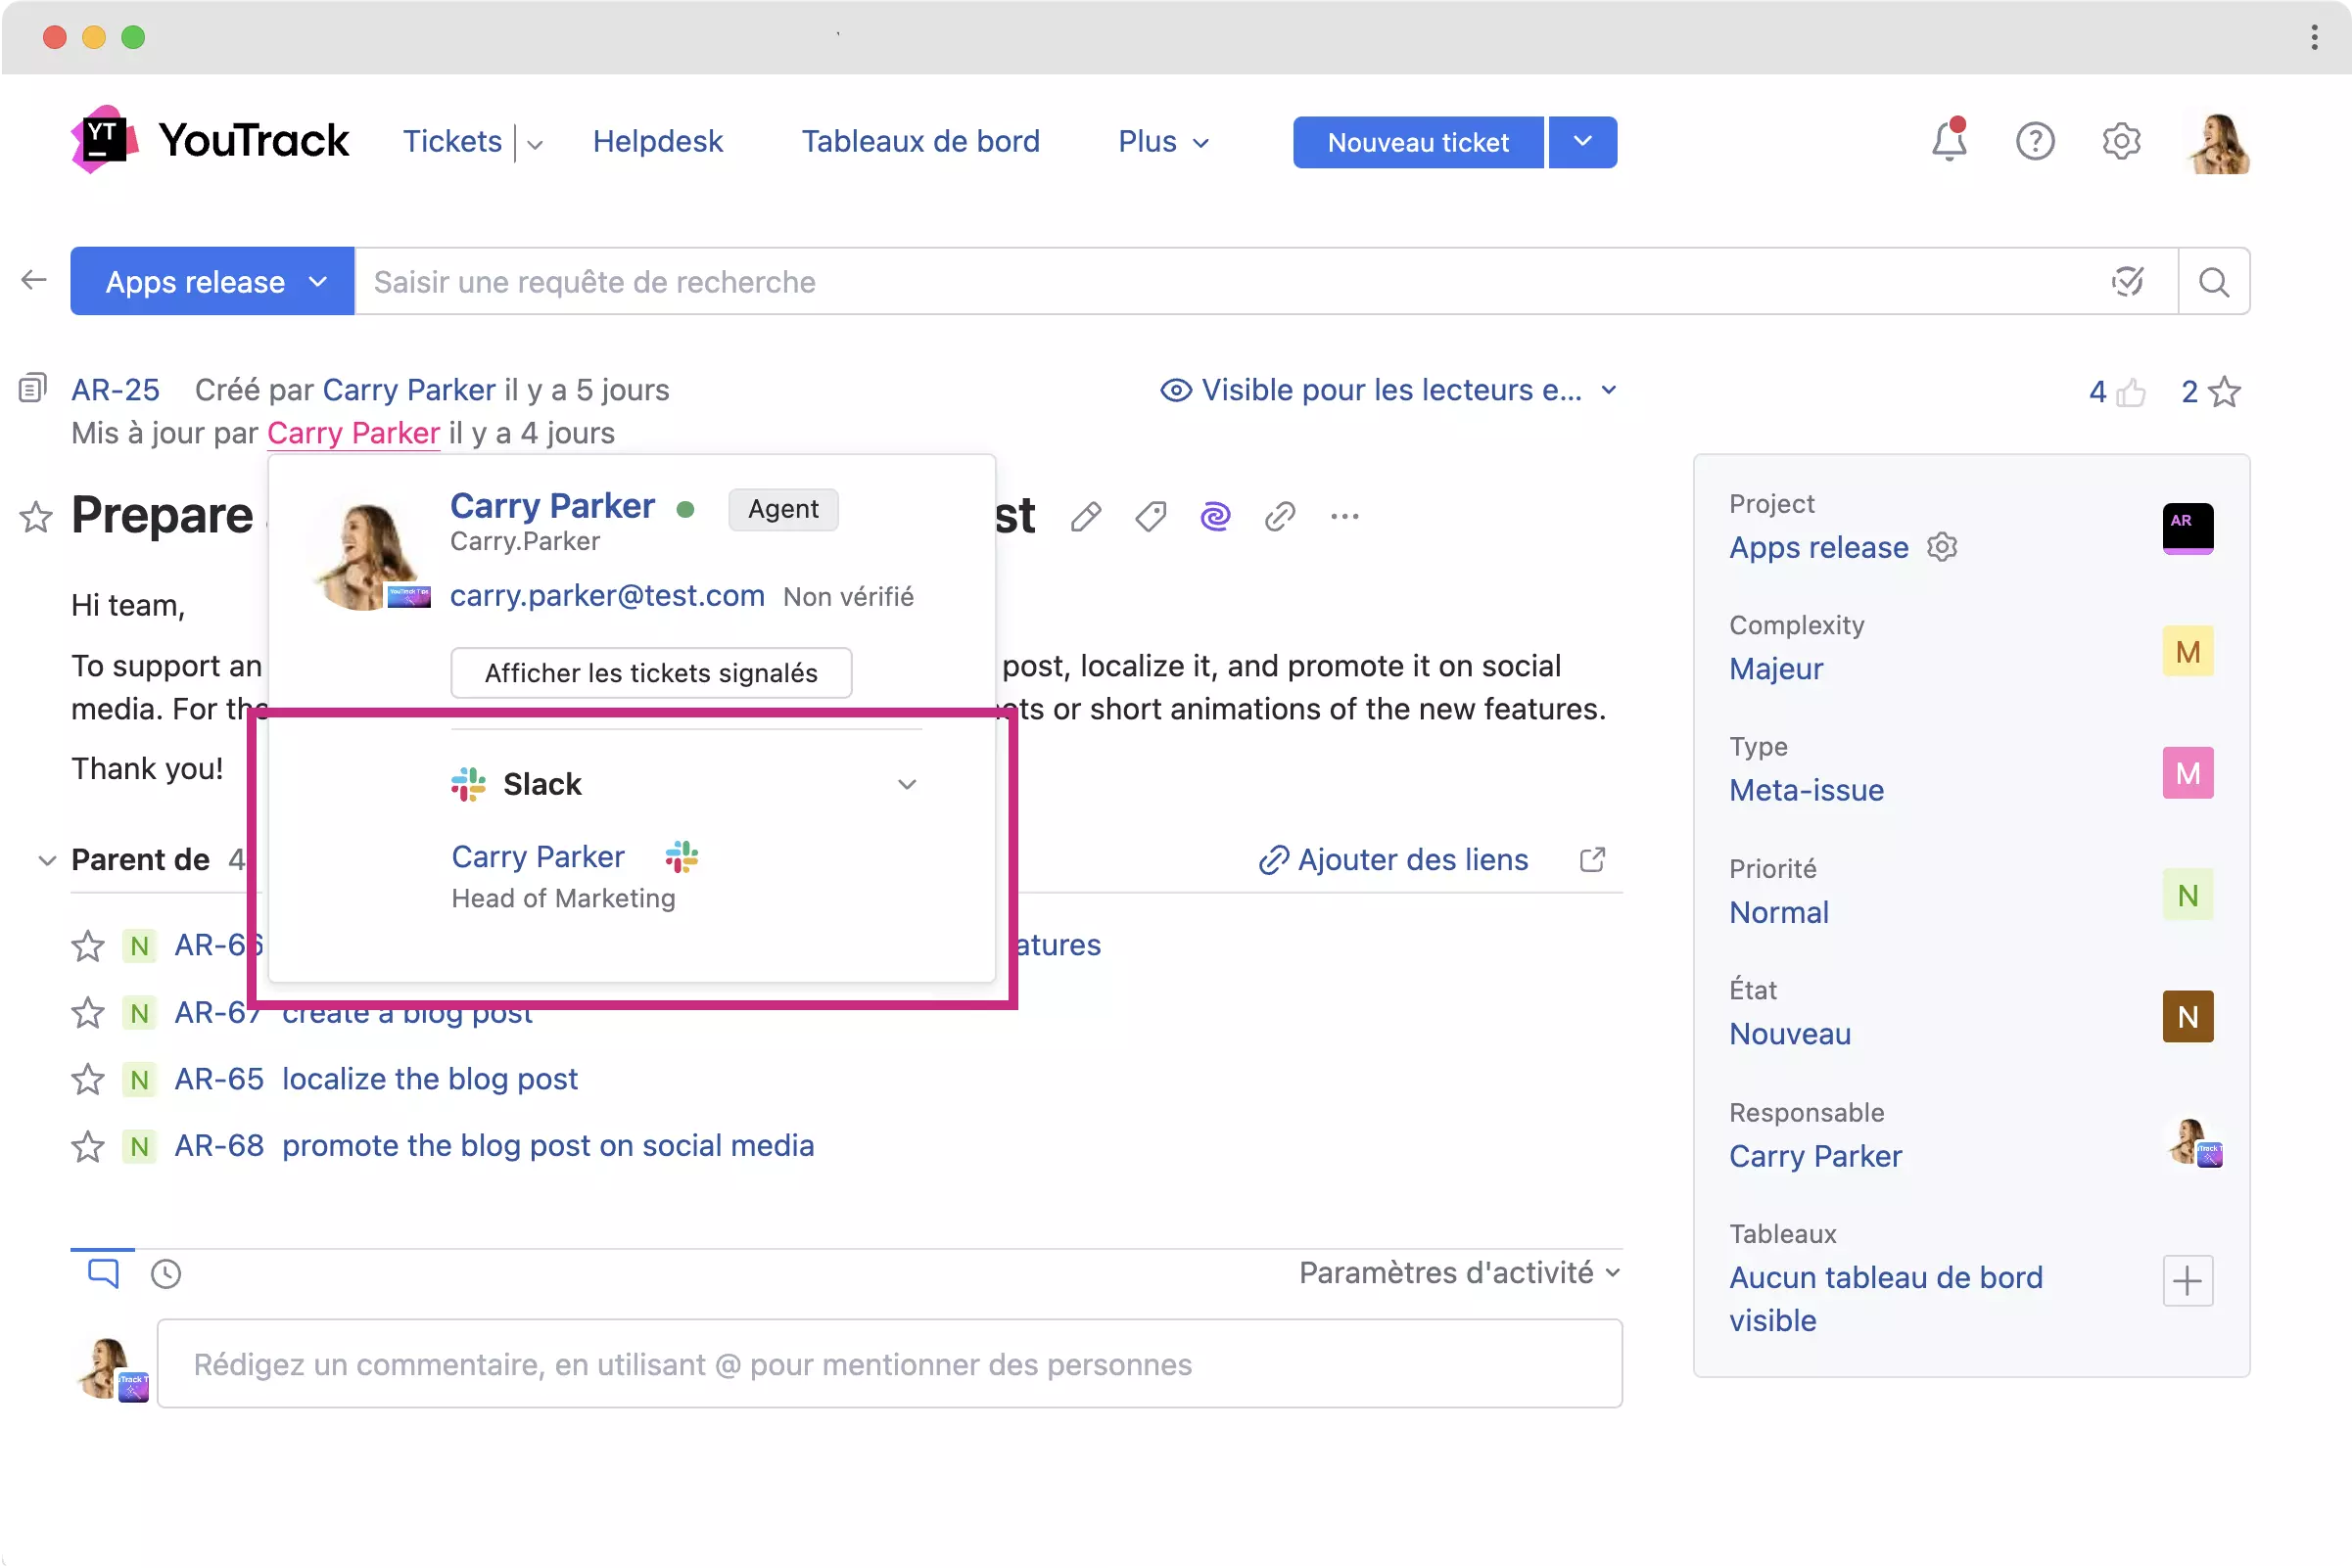Toggle star on ticket AR-65
The height and width of the screenshot is (1568, 2352).
click(88, 1079)
